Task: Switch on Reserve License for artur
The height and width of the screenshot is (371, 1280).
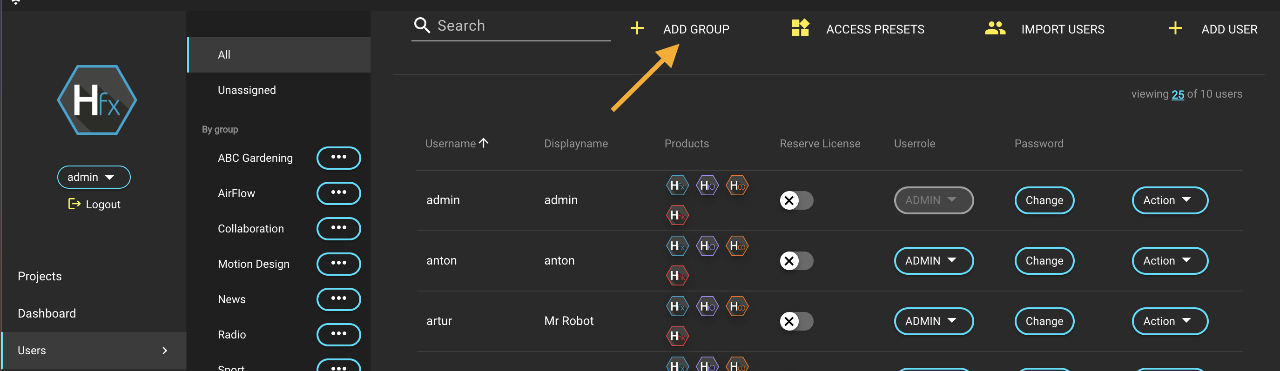Action: point(795,321)
